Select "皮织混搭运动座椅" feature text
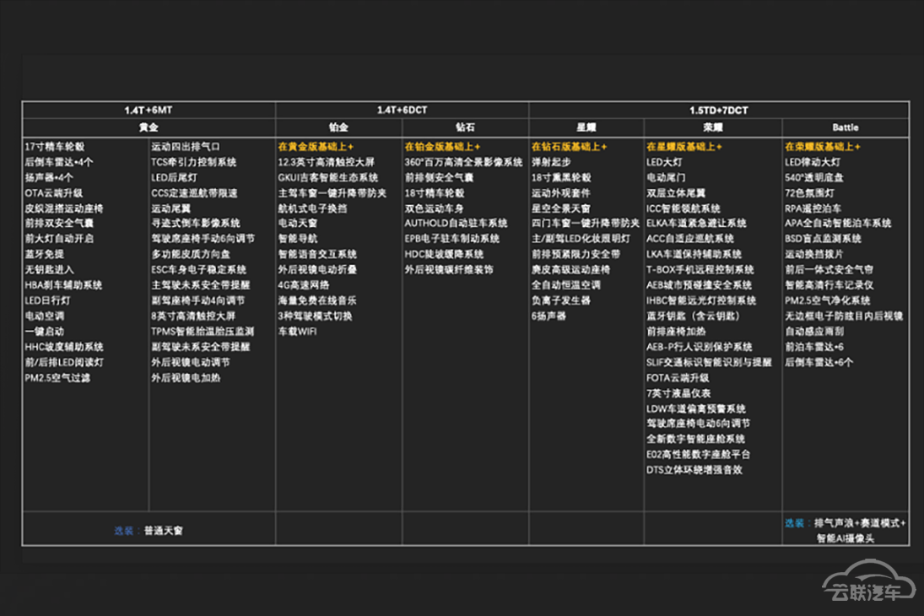This screenshot has height=616, width=924. pyautogui.click(x=63, y=208)
